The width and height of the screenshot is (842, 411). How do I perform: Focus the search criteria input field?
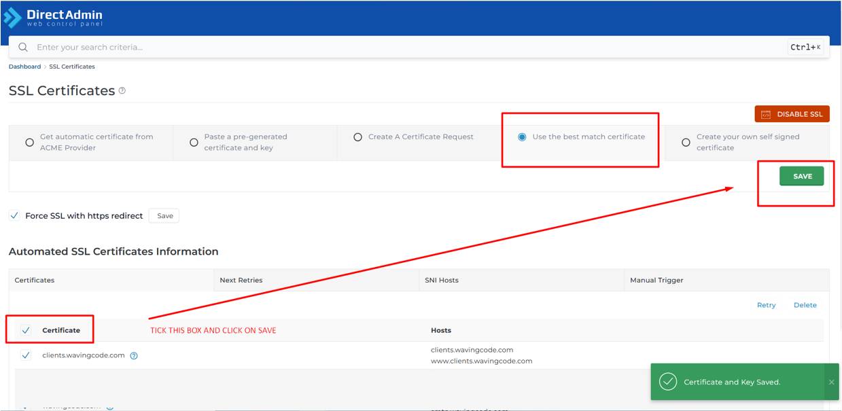pyautogui.click(x=408, y=48)
